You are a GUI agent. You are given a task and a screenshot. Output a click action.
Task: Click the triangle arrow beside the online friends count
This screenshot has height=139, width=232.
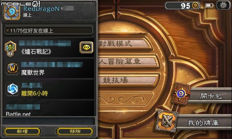[7, 30]
